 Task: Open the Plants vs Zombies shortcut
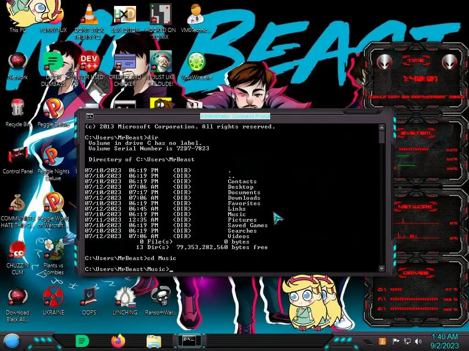[53, 258]
